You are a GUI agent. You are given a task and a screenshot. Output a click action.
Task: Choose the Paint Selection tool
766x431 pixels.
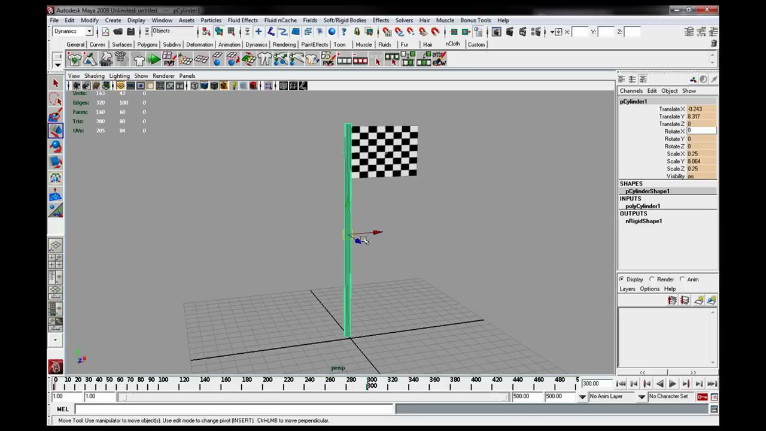tap(56, 115)
